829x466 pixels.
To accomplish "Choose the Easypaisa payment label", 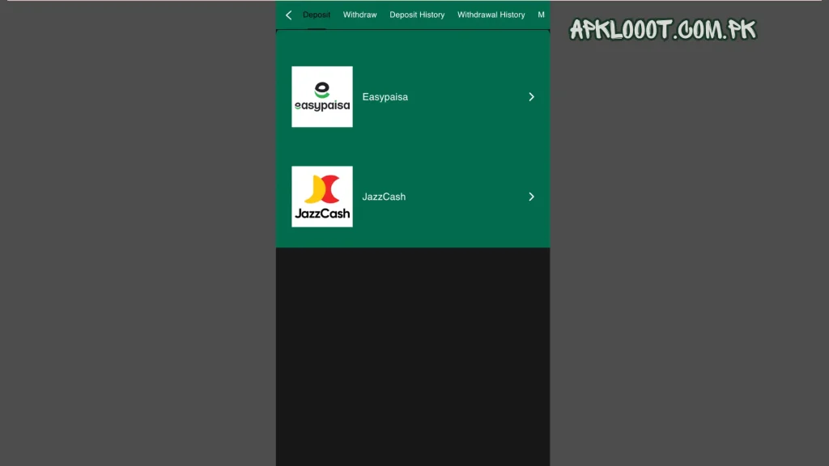I will coord(385,97).
